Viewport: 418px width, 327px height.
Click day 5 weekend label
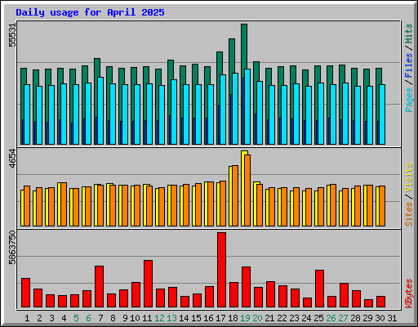click(76, 318)
